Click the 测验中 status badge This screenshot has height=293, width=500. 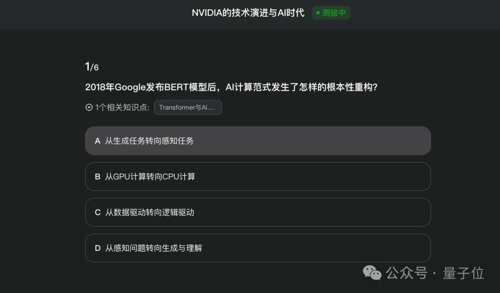pyautogui.click(x=331, y=13)
